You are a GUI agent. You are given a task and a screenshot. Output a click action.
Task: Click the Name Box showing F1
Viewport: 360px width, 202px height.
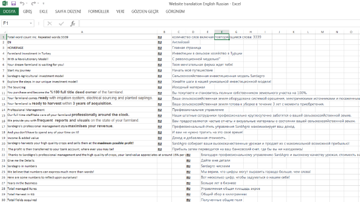pos(15,24)
